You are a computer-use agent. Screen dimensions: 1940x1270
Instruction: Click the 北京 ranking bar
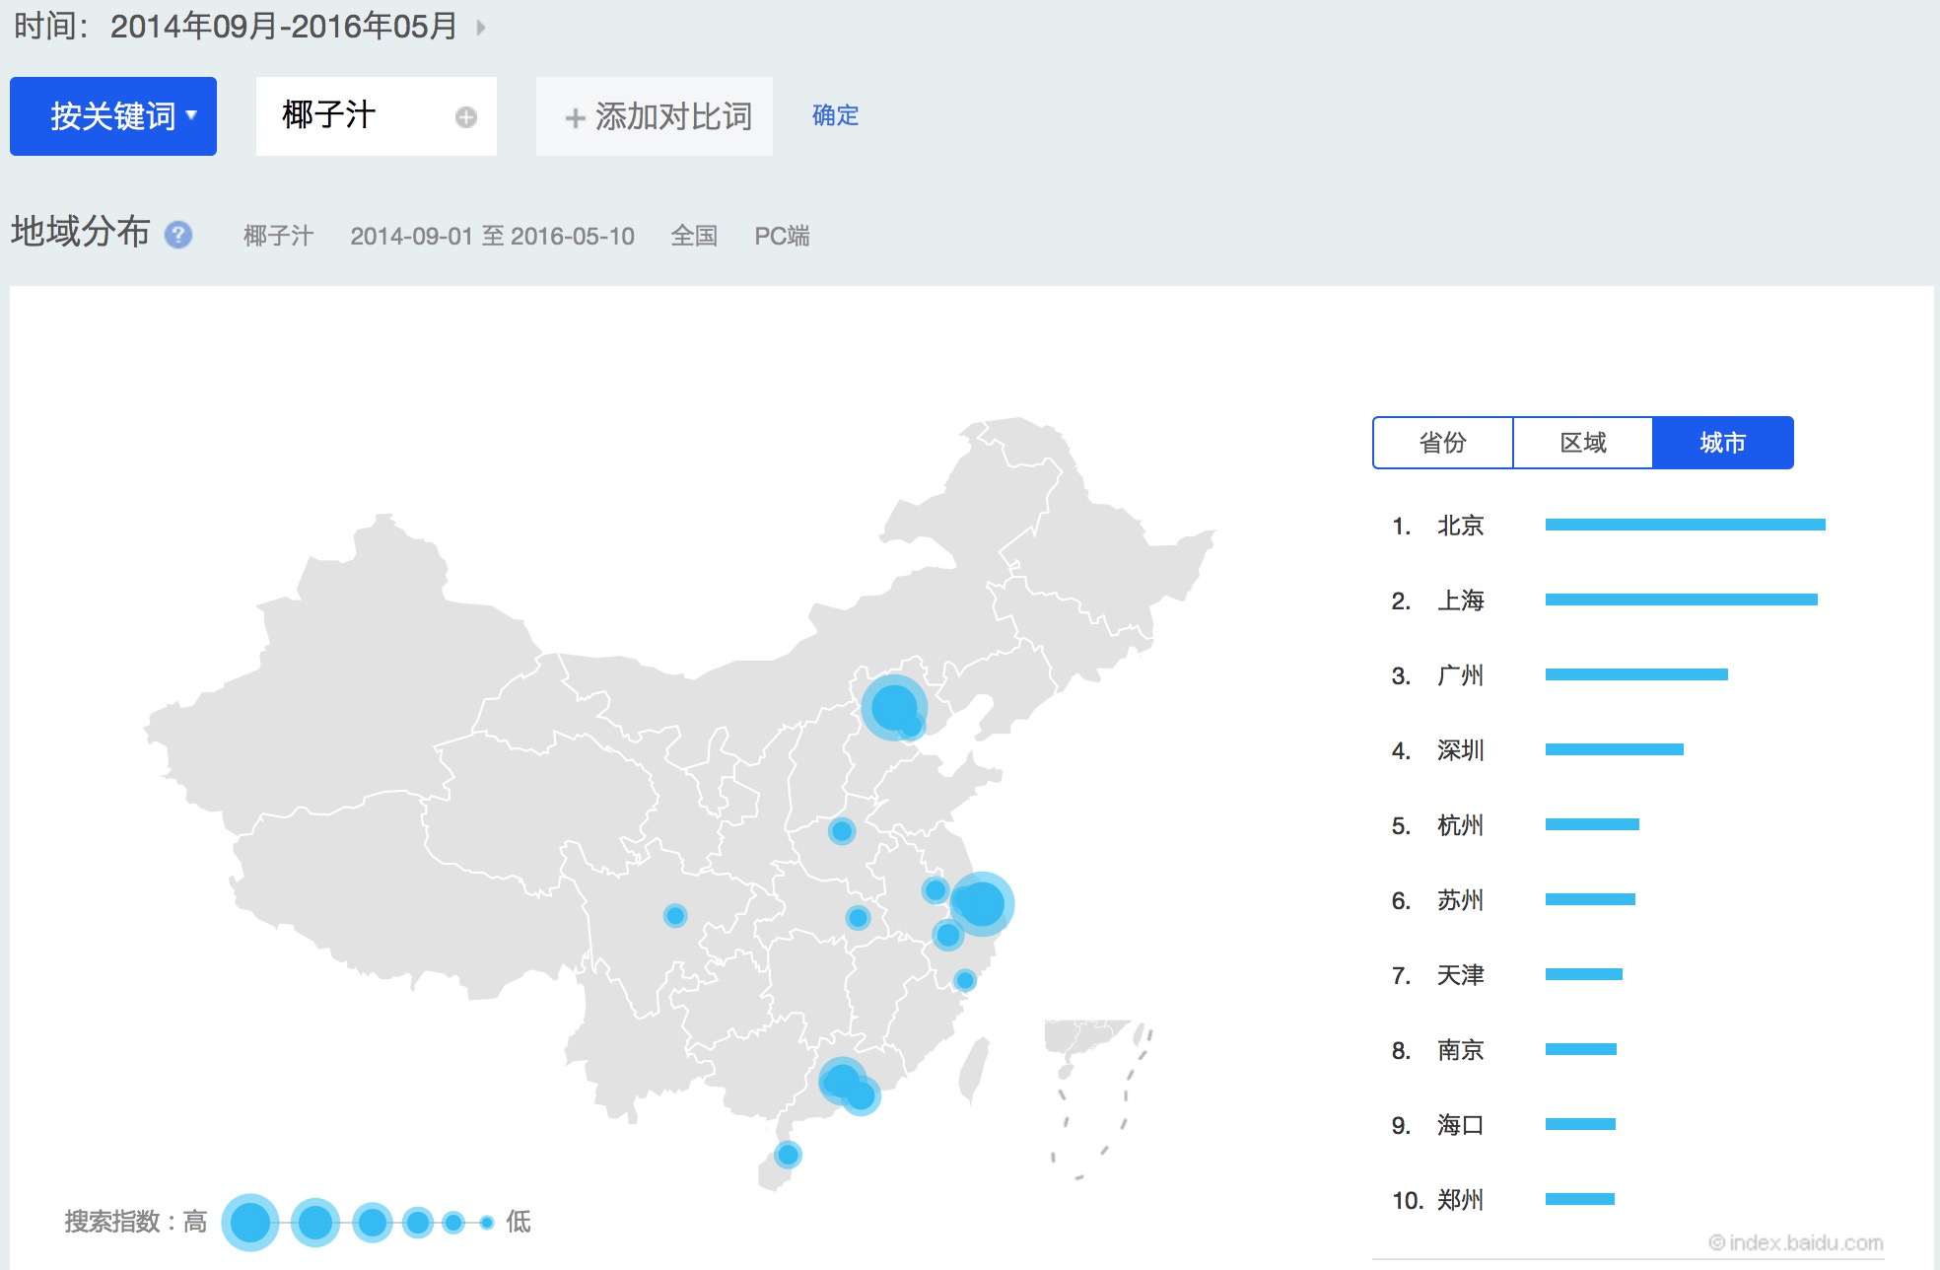[x=1685, y=525]
